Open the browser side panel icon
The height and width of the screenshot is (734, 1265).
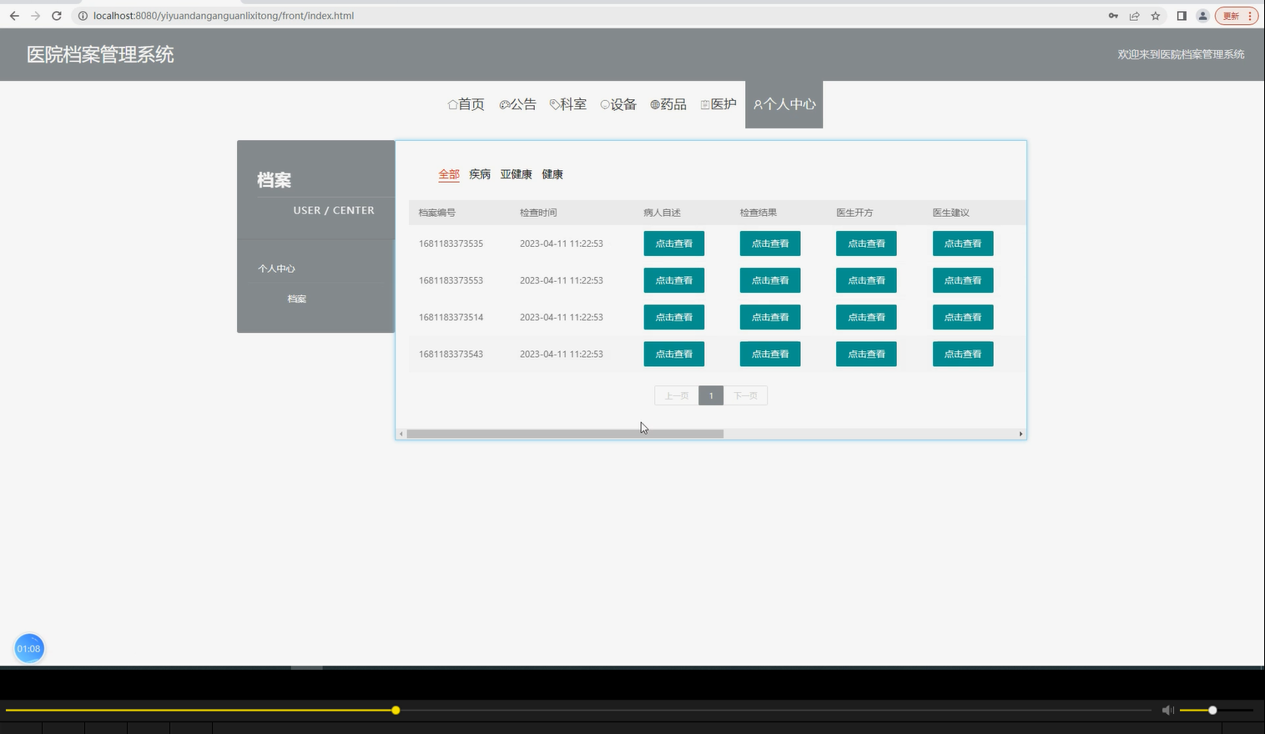coord(1182,16)
